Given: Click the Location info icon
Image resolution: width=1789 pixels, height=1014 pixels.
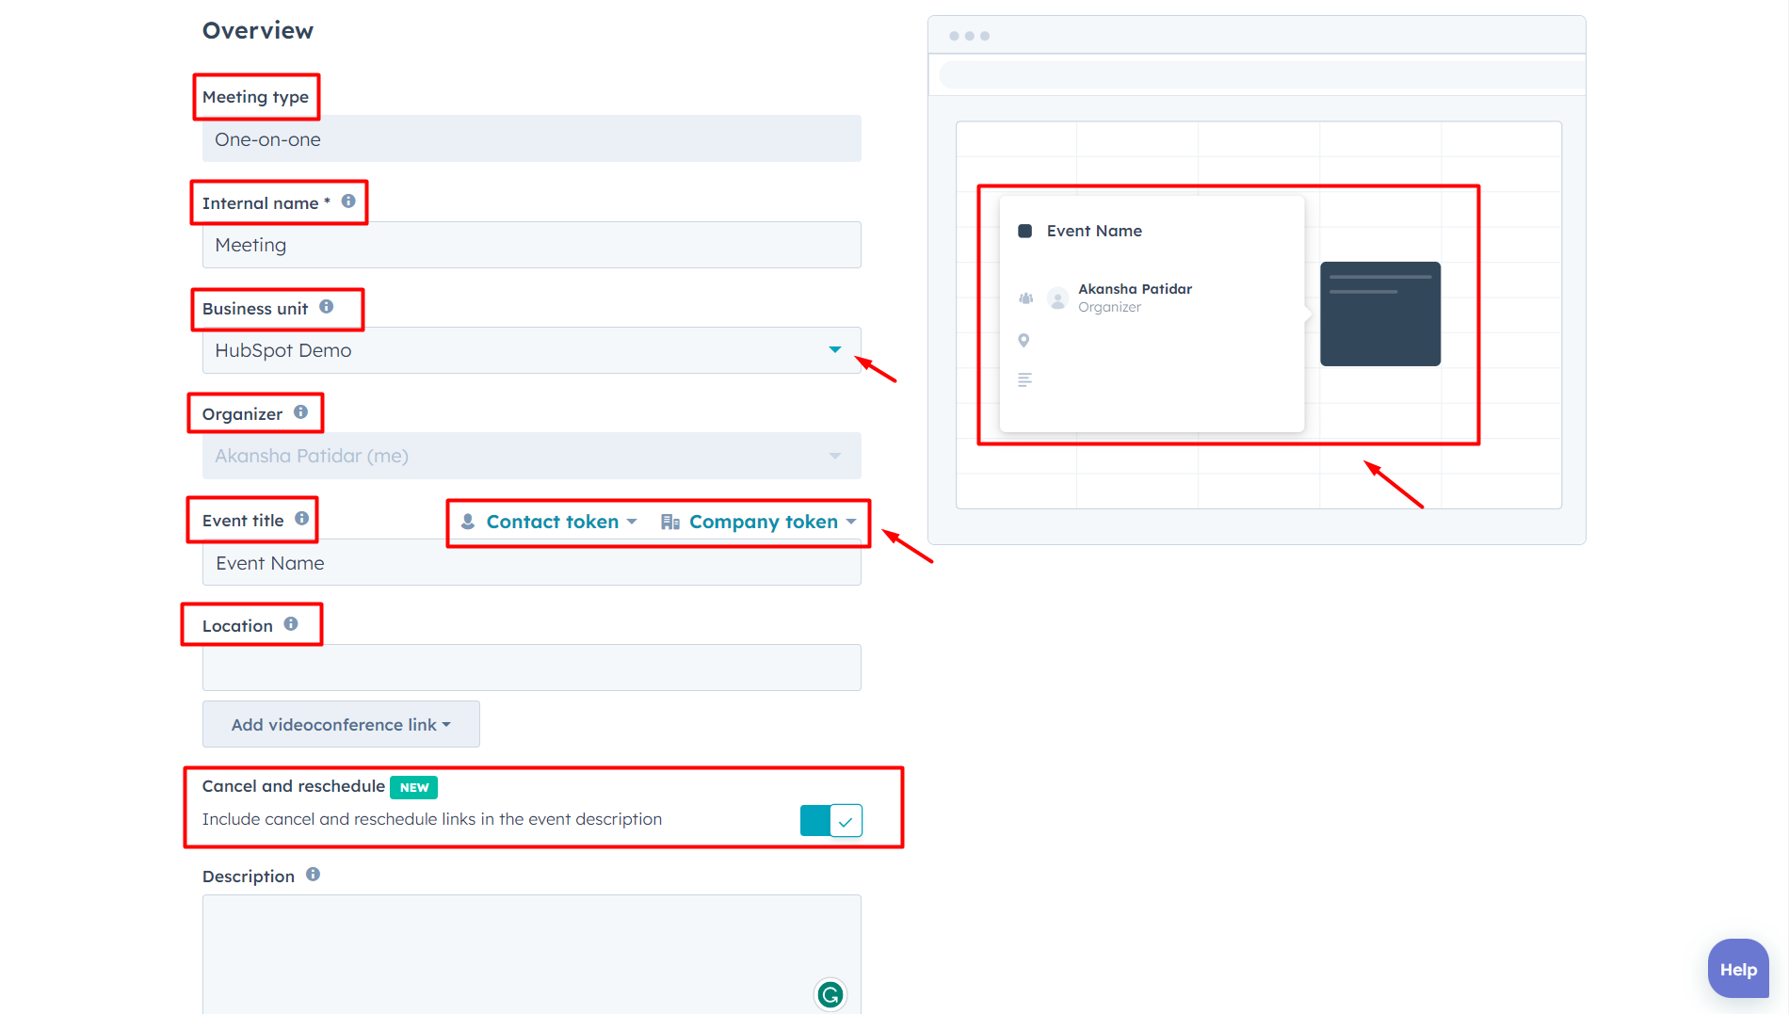Looking at the screenshot, I should tap(291, 624).
